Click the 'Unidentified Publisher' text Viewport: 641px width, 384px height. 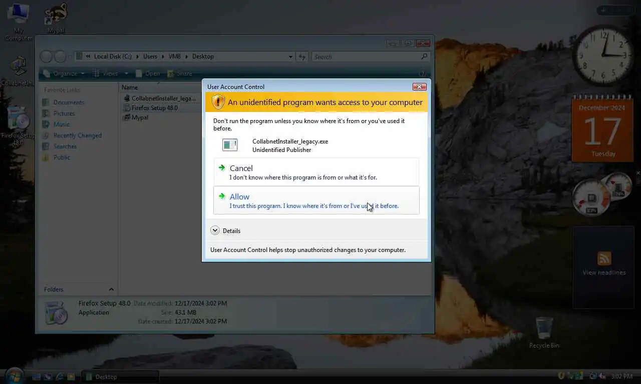coord(281,149)
